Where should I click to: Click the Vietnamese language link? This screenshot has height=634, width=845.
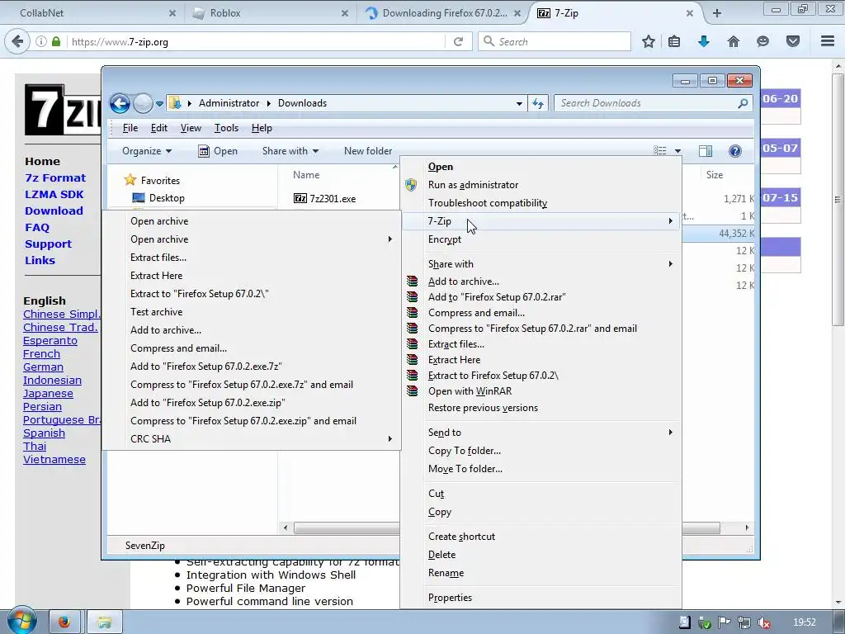click(54, 459)
